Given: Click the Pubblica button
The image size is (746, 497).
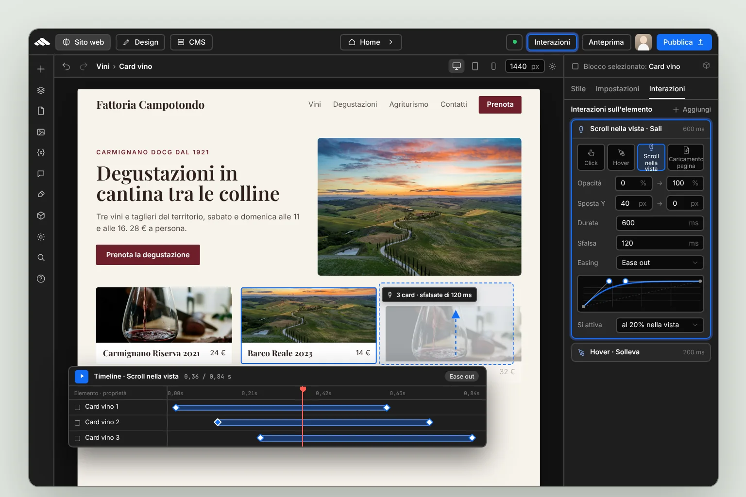Looking at the screenshot, I should [x=684, y=42].
